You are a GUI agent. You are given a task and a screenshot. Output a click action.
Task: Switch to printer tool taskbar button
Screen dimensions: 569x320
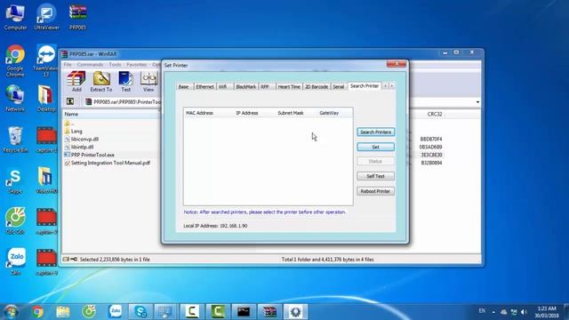click(295, 312)
